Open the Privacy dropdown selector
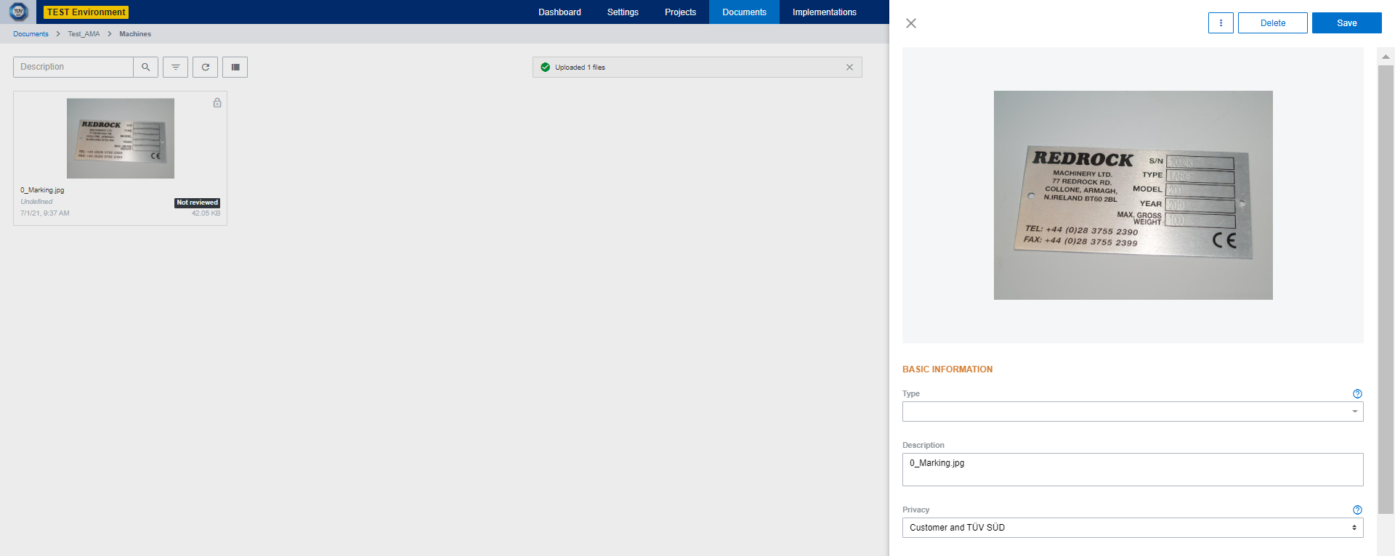 click(1132, 528)
